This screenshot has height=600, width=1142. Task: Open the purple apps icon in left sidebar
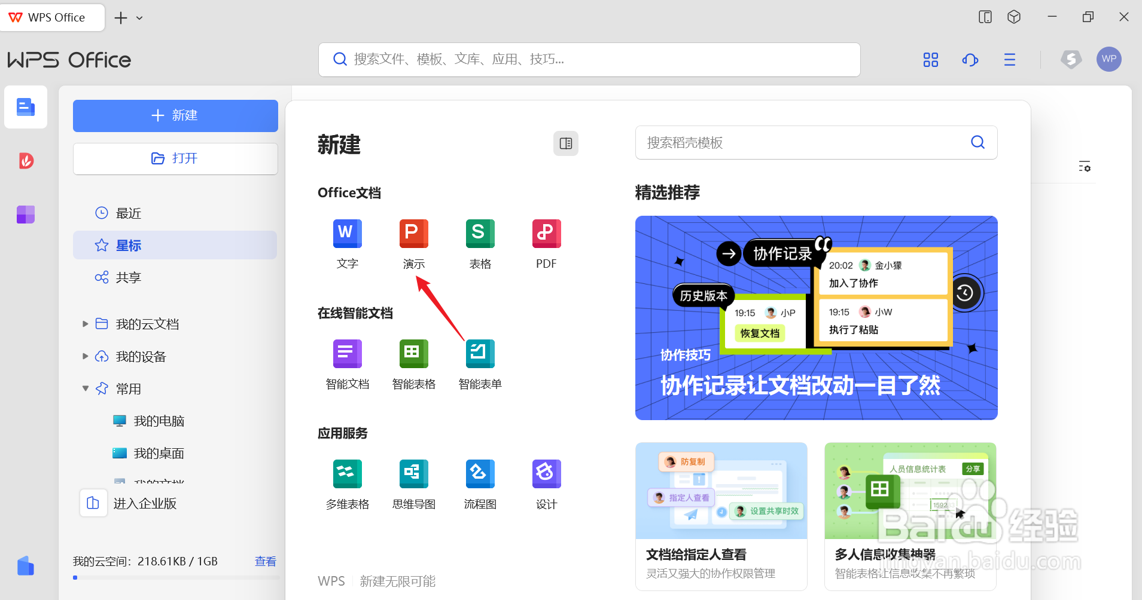coord(26,214)
